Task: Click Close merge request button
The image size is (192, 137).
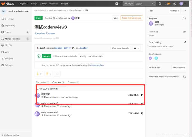Action: 132,18
